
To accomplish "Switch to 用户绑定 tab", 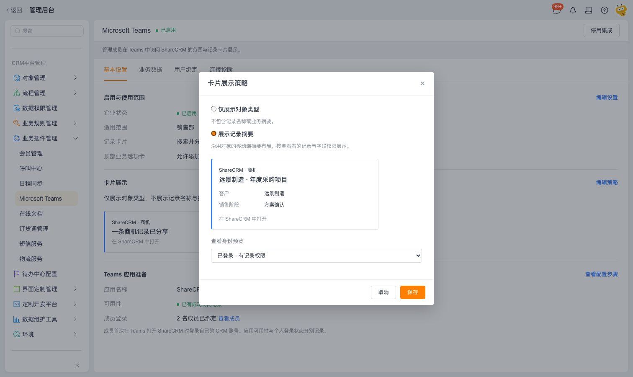I will click(x=186, y=70).
